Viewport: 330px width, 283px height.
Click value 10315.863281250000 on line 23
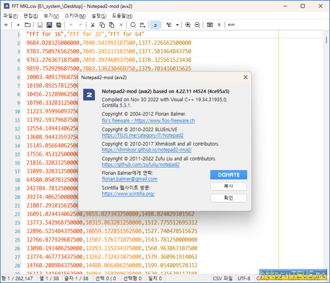click(114, 223)
